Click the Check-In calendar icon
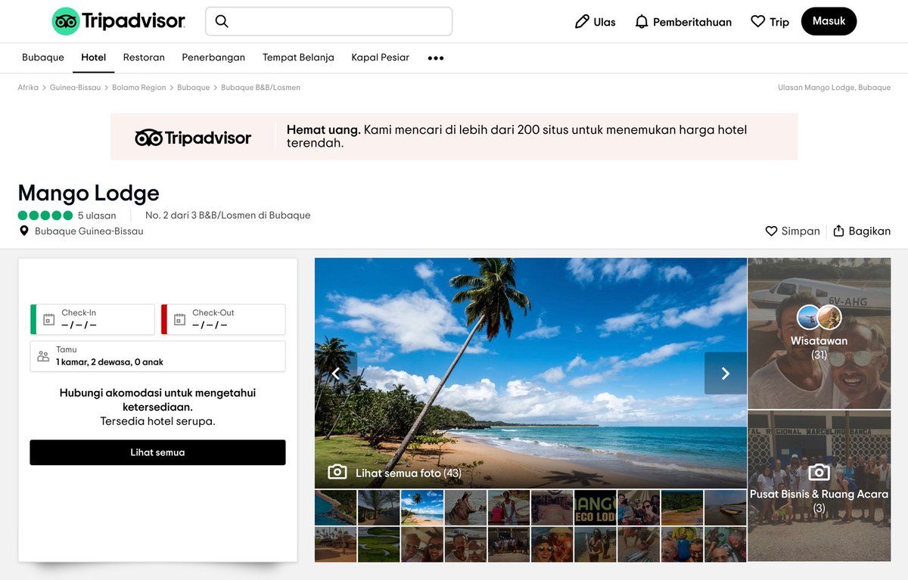 (49, 319)
